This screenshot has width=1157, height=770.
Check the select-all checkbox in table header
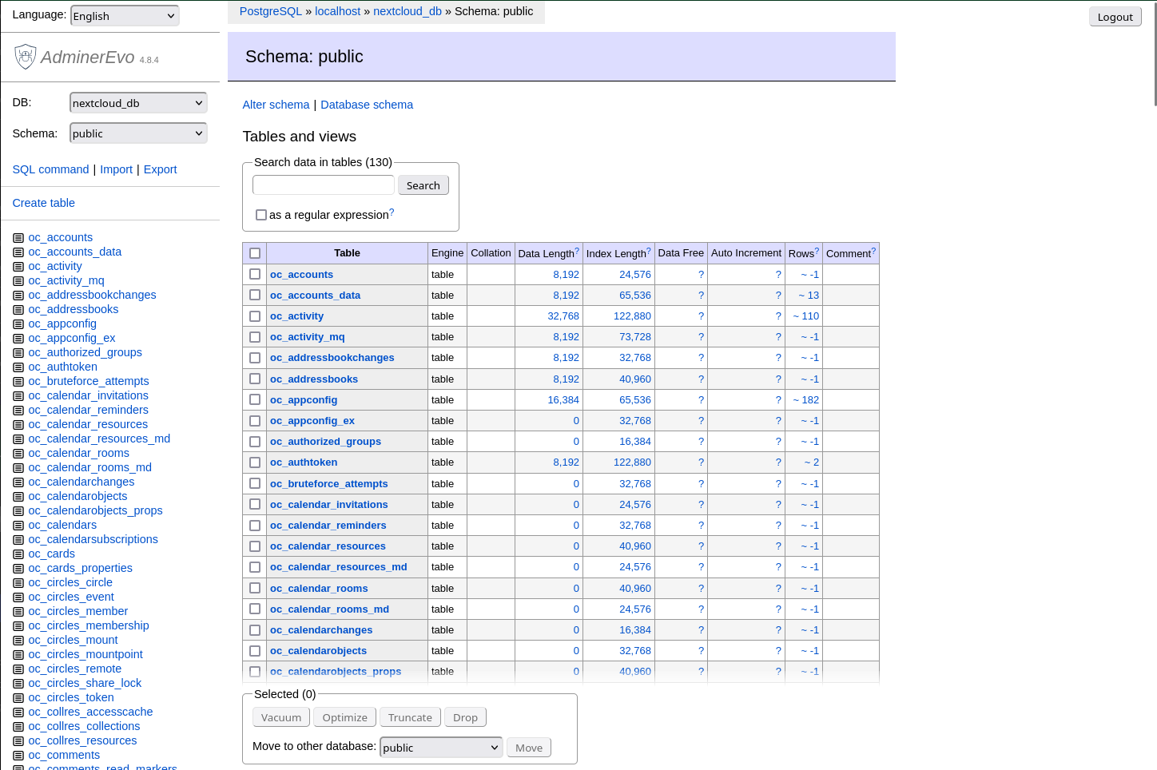coord(255,253)
